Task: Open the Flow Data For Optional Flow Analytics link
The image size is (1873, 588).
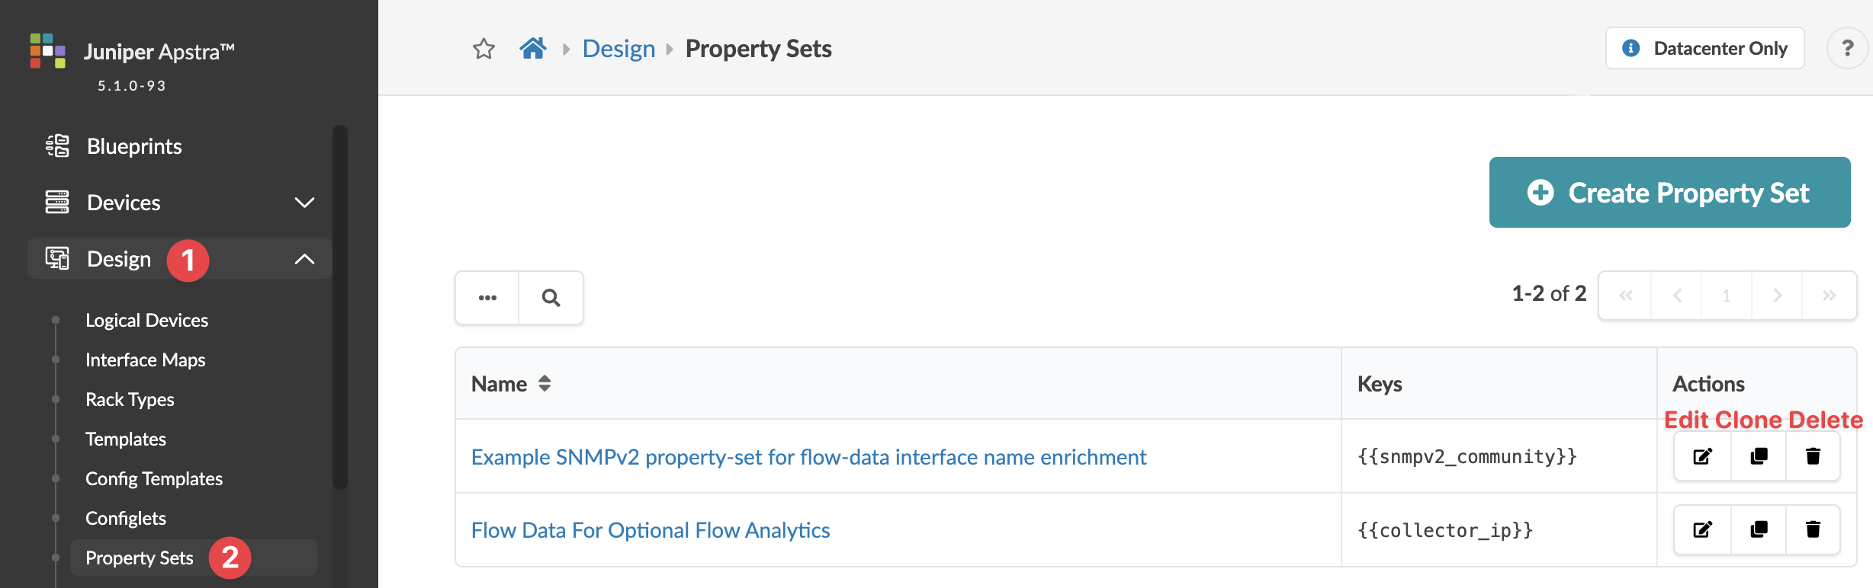Action: pos(650,530)
